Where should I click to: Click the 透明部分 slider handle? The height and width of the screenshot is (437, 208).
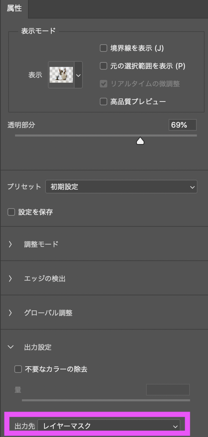pos(140,141)
